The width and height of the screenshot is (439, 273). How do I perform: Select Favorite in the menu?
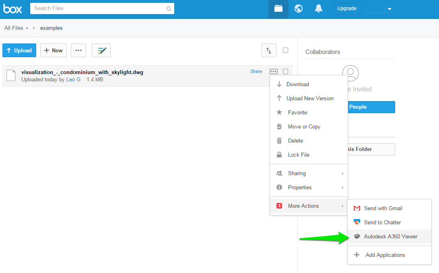tap(309, 112)
